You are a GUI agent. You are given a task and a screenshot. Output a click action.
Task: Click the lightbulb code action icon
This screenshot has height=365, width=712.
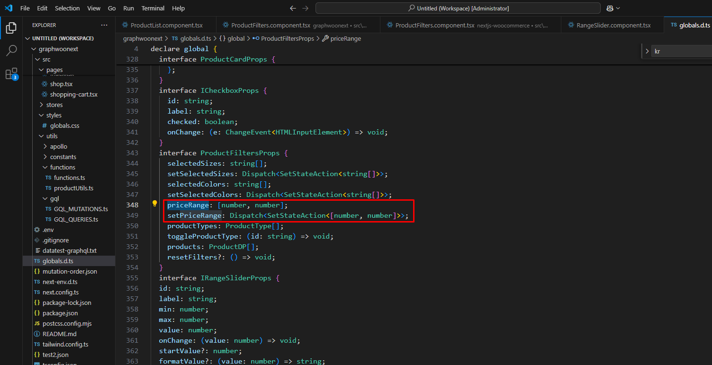coord(154,204)
